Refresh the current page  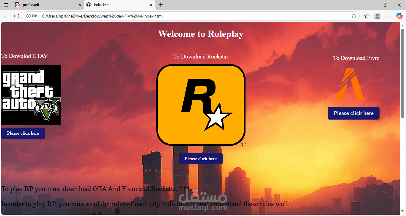(17, 16)
